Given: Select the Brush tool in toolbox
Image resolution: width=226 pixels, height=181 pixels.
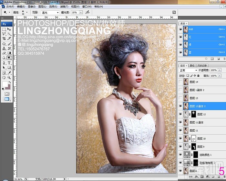Looking at the screenshot, I should (x=9, y=44).
